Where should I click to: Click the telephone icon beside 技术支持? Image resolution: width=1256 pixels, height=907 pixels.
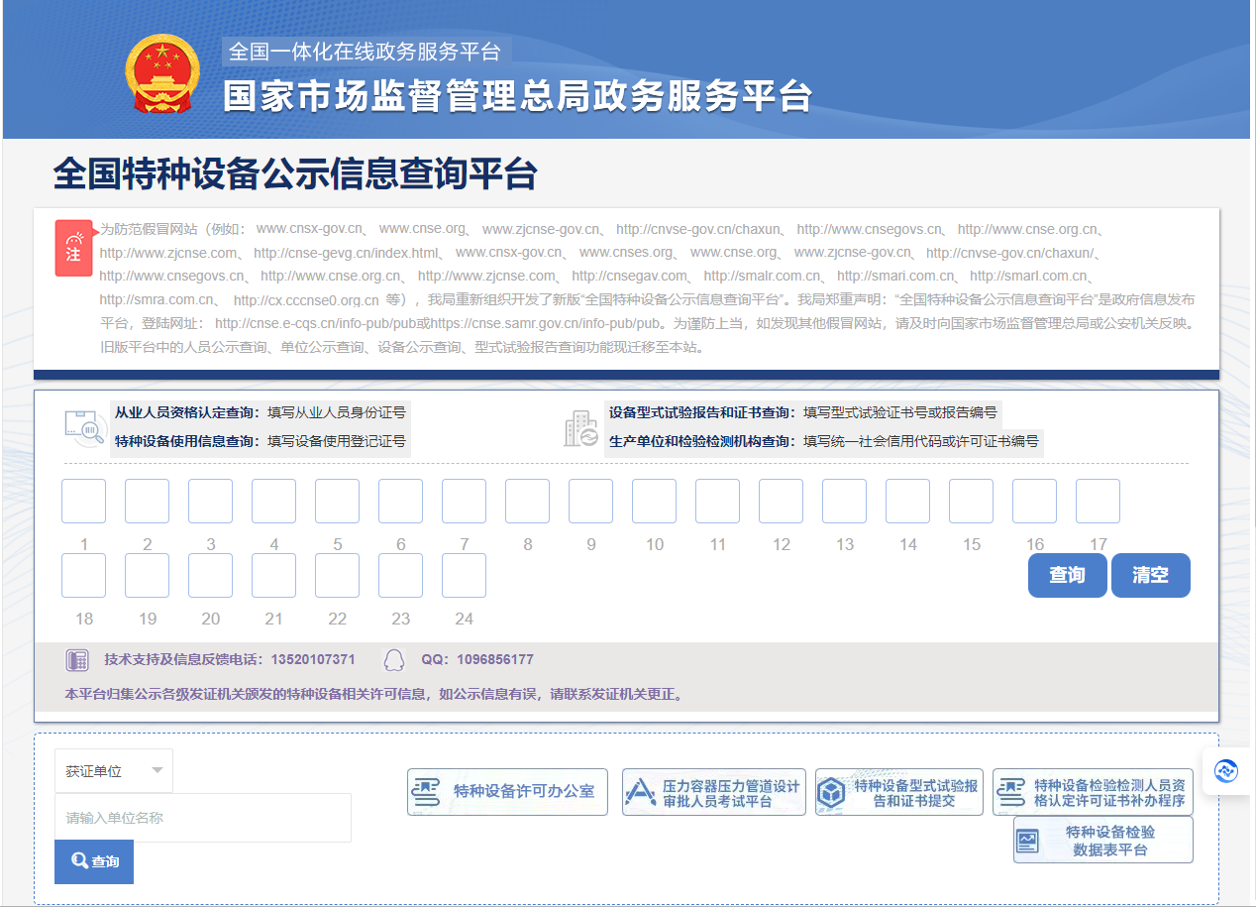[76, 660]
